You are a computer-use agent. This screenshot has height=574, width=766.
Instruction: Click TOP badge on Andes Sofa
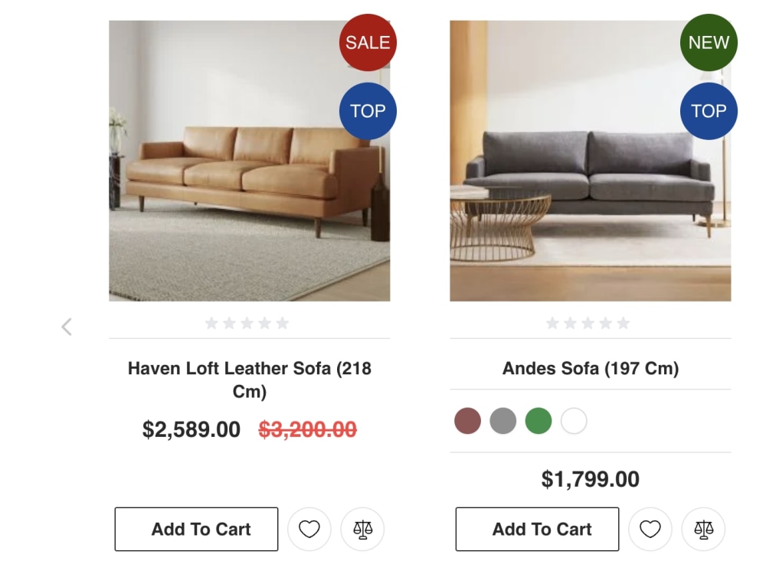point(709,111)
